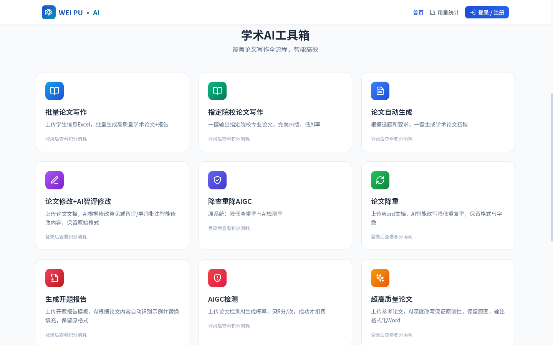The height and width of the screenshot is (345, 553).
Task: Open the 批量论文写作 card title
Action: [66, 112]
